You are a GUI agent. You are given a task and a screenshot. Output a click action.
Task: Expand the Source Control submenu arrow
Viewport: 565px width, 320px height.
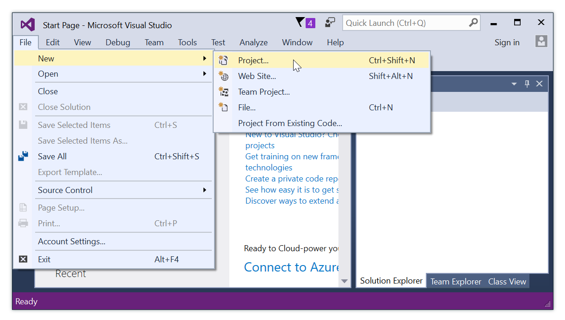pos(205,190)
